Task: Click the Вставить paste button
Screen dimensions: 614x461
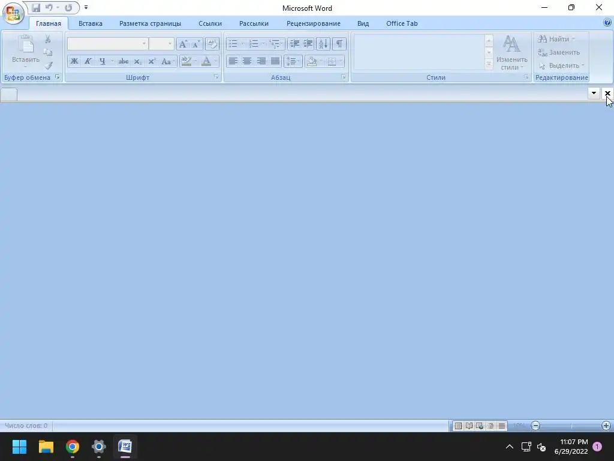Action: click(x=26, y=52)
